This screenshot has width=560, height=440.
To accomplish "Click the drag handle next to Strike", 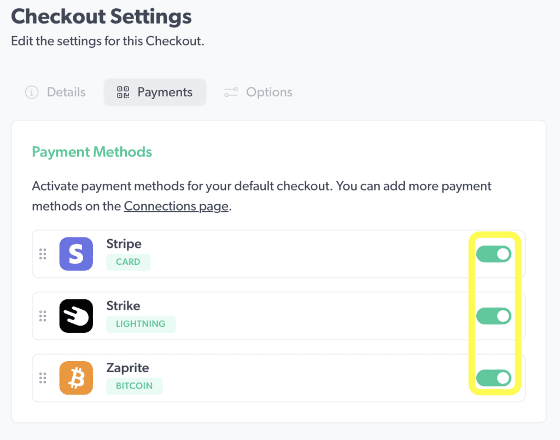I will tap(43, 316).
